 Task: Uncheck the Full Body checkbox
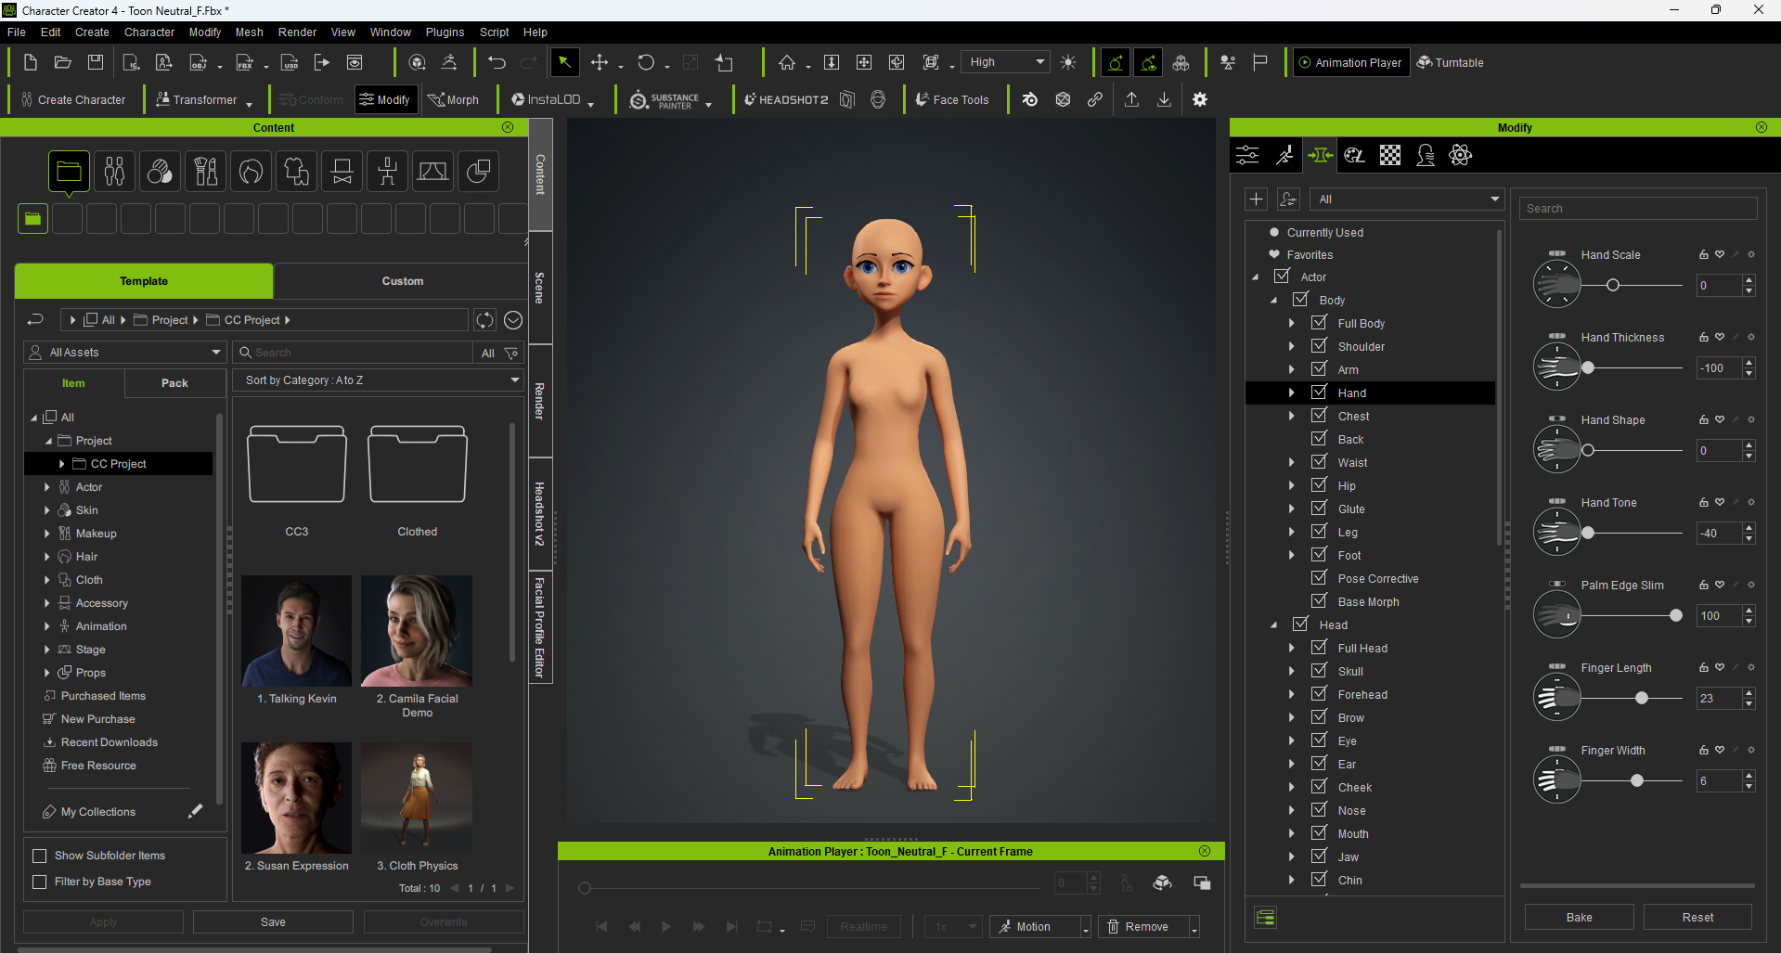1319,323
